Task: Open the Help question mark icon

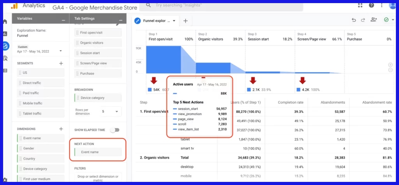Action: (x=371, y=5)
